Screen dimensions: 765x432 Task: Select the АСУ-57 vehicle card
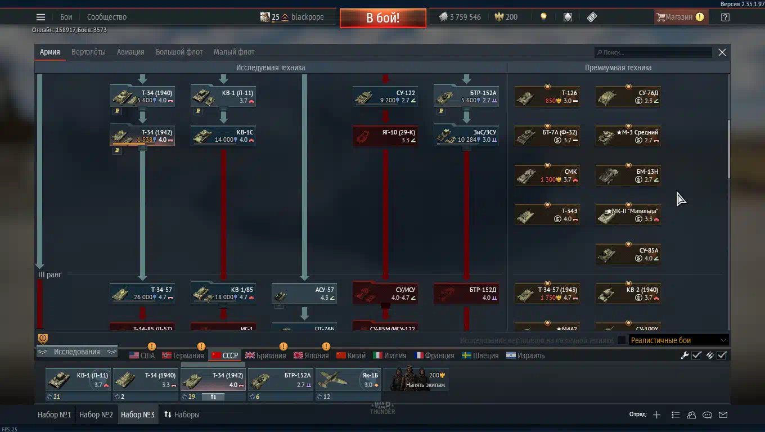click(304, 293)
